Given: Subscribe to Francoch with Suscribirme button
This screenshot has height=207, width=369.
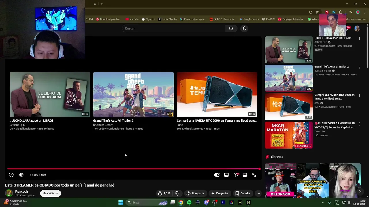Looking at the screenshot, I should coord(50,193).
